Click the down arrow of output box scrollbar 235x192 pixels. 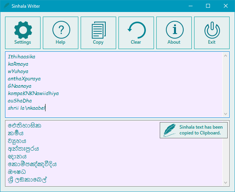(225, 183)
